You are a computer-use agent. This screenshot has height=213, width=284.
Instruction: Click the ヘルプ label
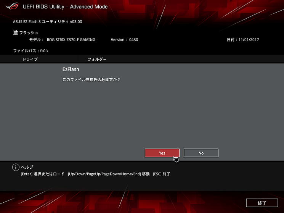pyautogui.click(x=27, y=167)
